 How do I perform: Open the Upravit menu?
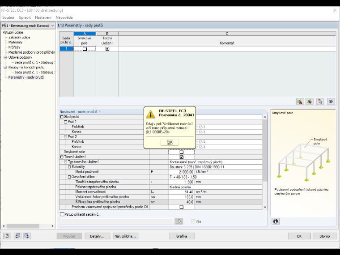coord(25,17)
